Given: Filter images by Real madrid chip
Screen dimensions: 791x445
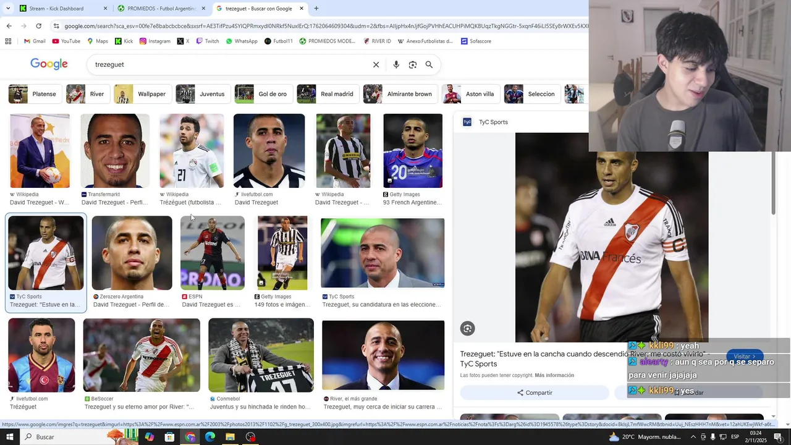Looking at the screenshot, I should (x=328, y=94).
